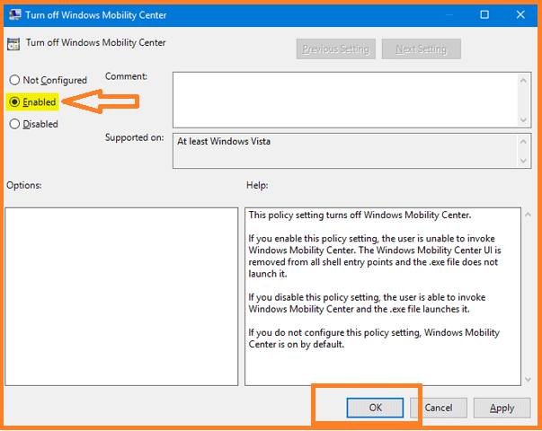Click the 'If you disable this policy setting' paragraph
Screen dimensions: 542x431
367,303
